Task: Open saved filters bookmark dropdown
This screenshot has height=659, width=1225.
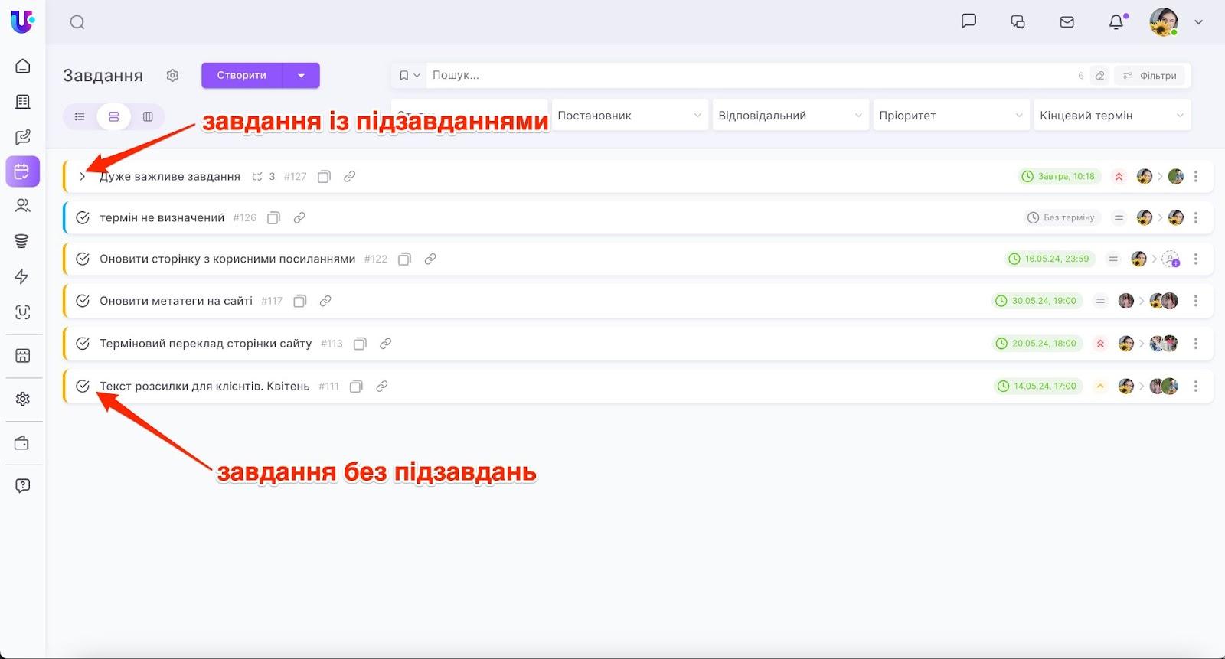Action: point(409,75)
